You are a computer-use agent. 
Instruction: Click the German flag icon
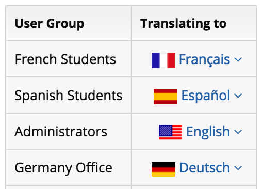(163, 169)
